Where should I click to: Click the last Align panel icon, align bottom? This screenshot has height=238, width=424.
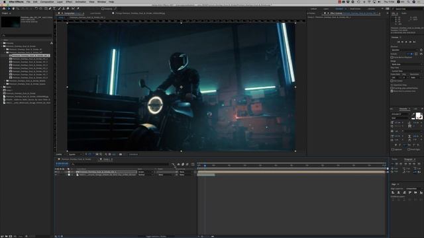point(421,192)
